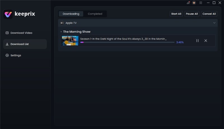Screen dimensions: 224x129
Task: Collapse The Morning Show group triangle
Action: point(61,32)
